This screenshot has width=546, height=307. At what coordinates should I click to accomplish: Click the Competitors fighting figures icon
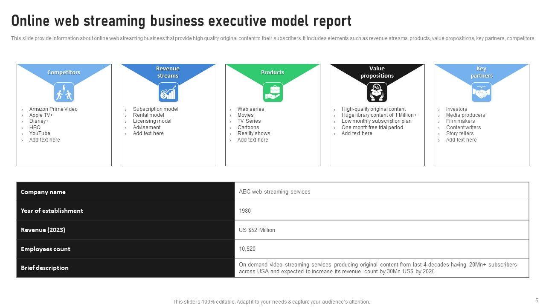click(x=64, y=93)
